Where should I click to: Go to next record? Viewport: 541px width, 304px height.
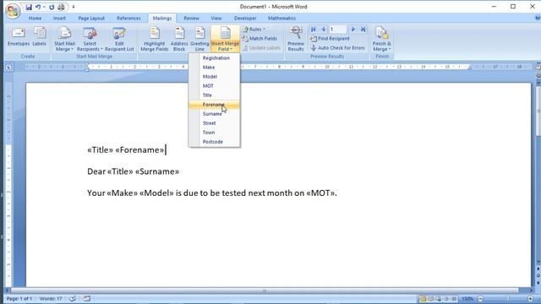tap(353, 30)
